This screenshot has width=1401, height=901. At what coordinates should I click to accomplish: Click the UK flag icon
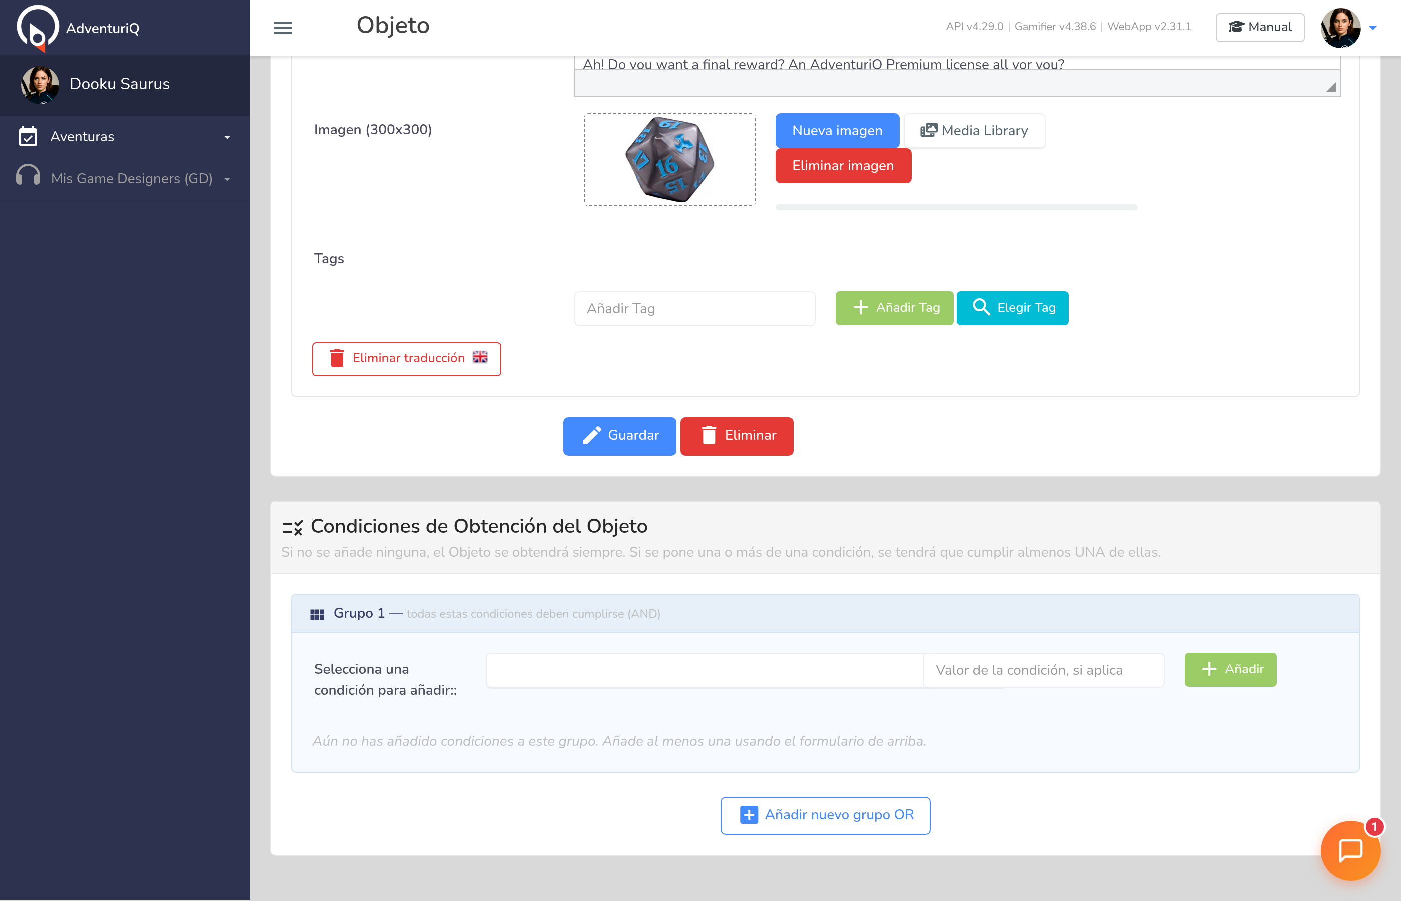pos(480,357)
